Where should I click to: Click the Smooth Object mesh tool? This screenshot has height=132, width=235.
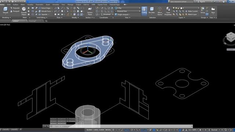tap(24, 11)
